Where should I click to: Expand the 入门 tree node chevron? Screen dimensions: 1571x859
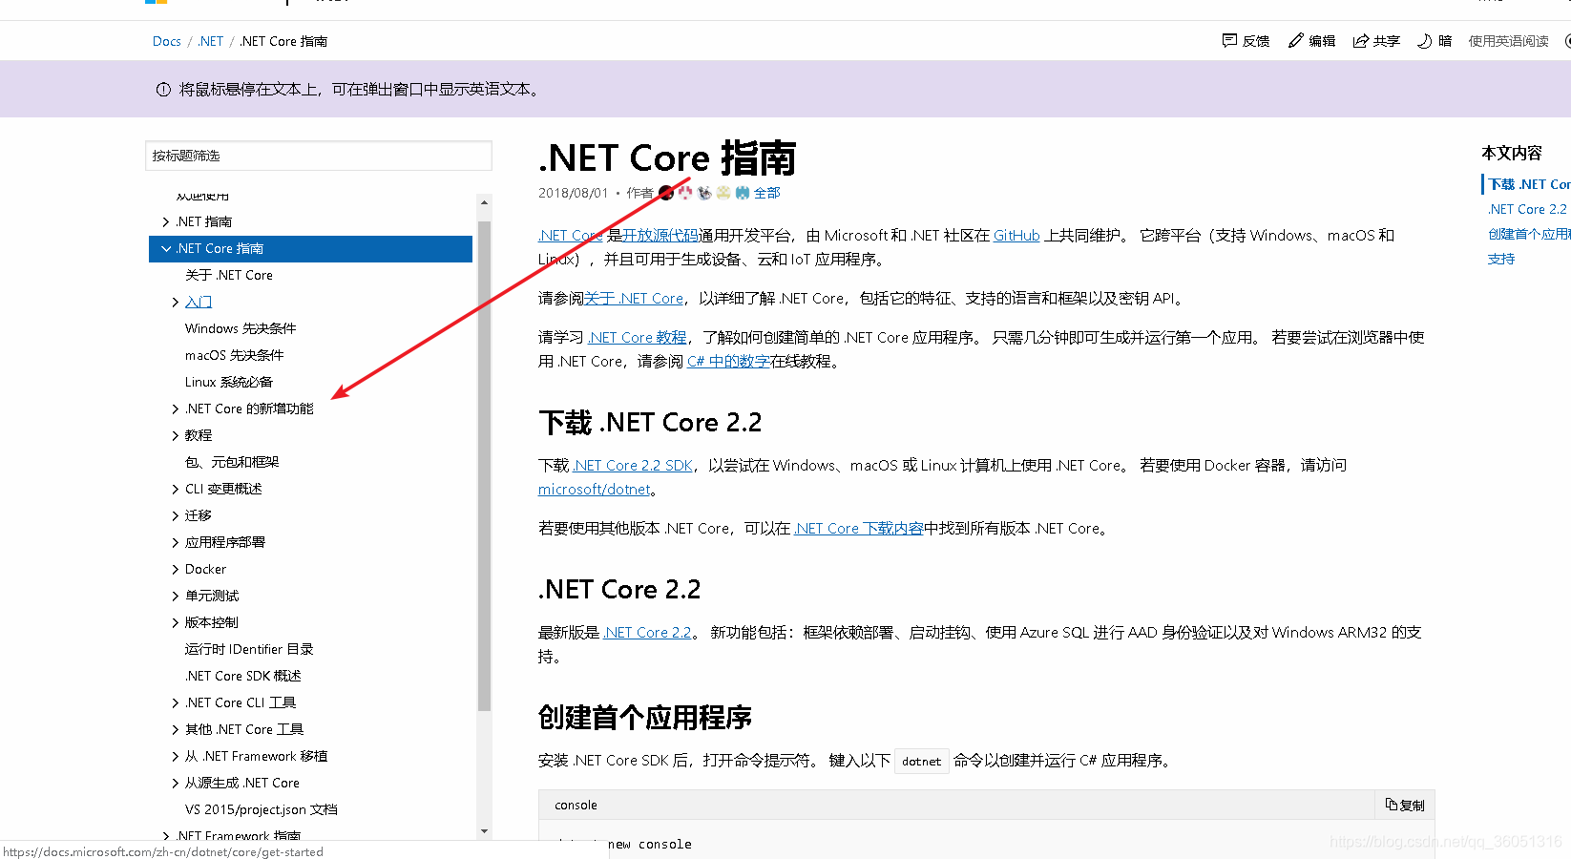tap(176, 302)
